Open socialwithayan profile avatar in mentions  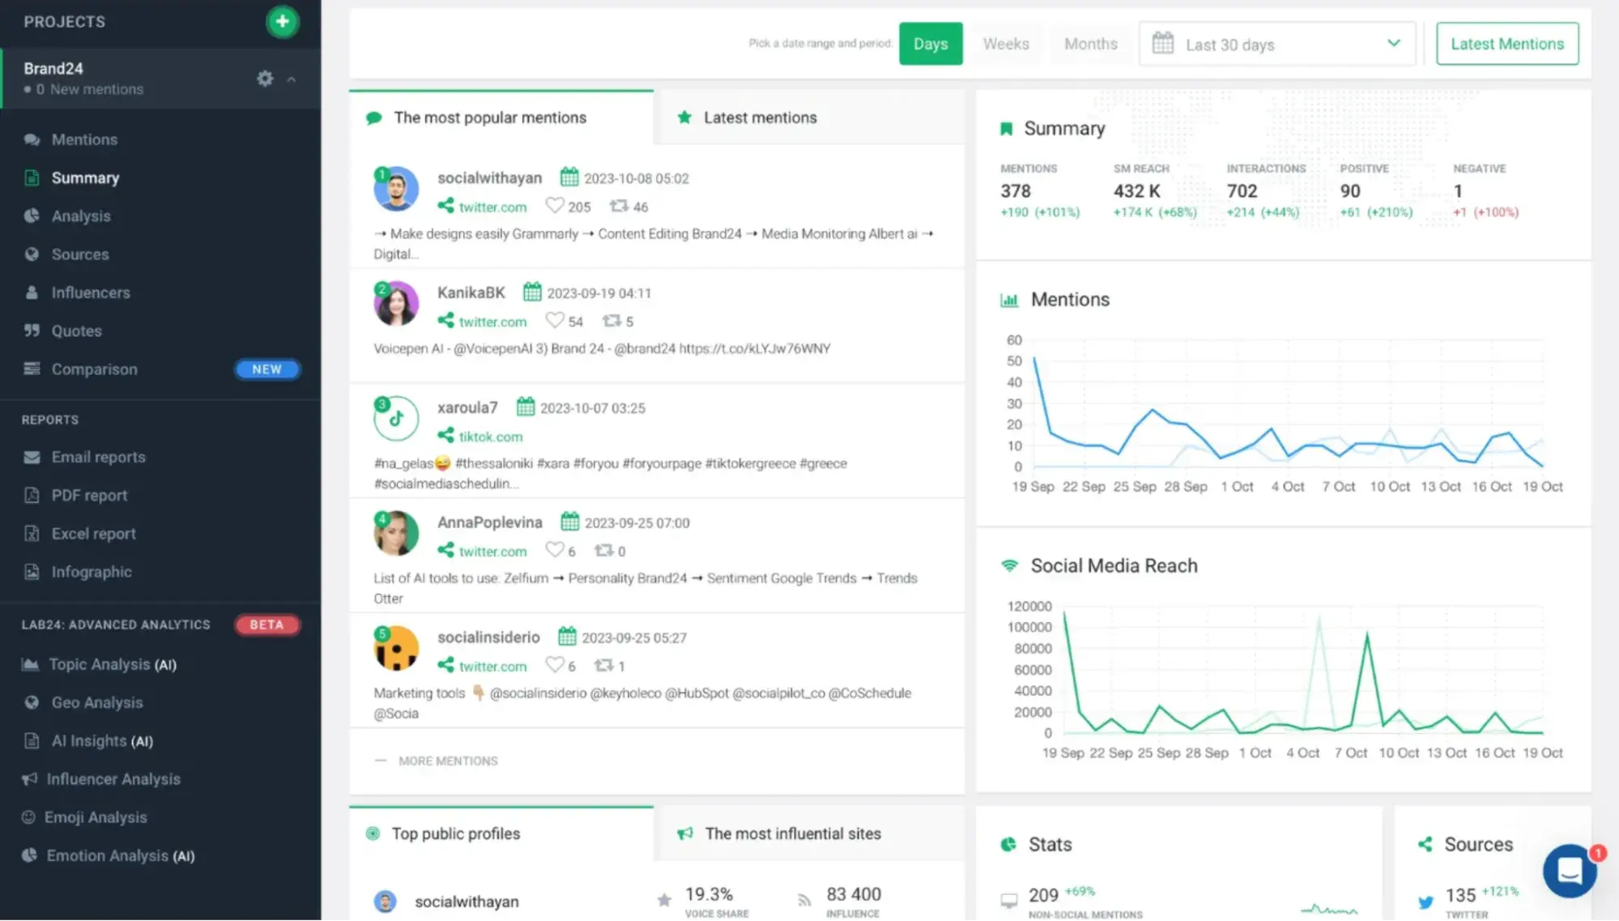tap(396, 189)
